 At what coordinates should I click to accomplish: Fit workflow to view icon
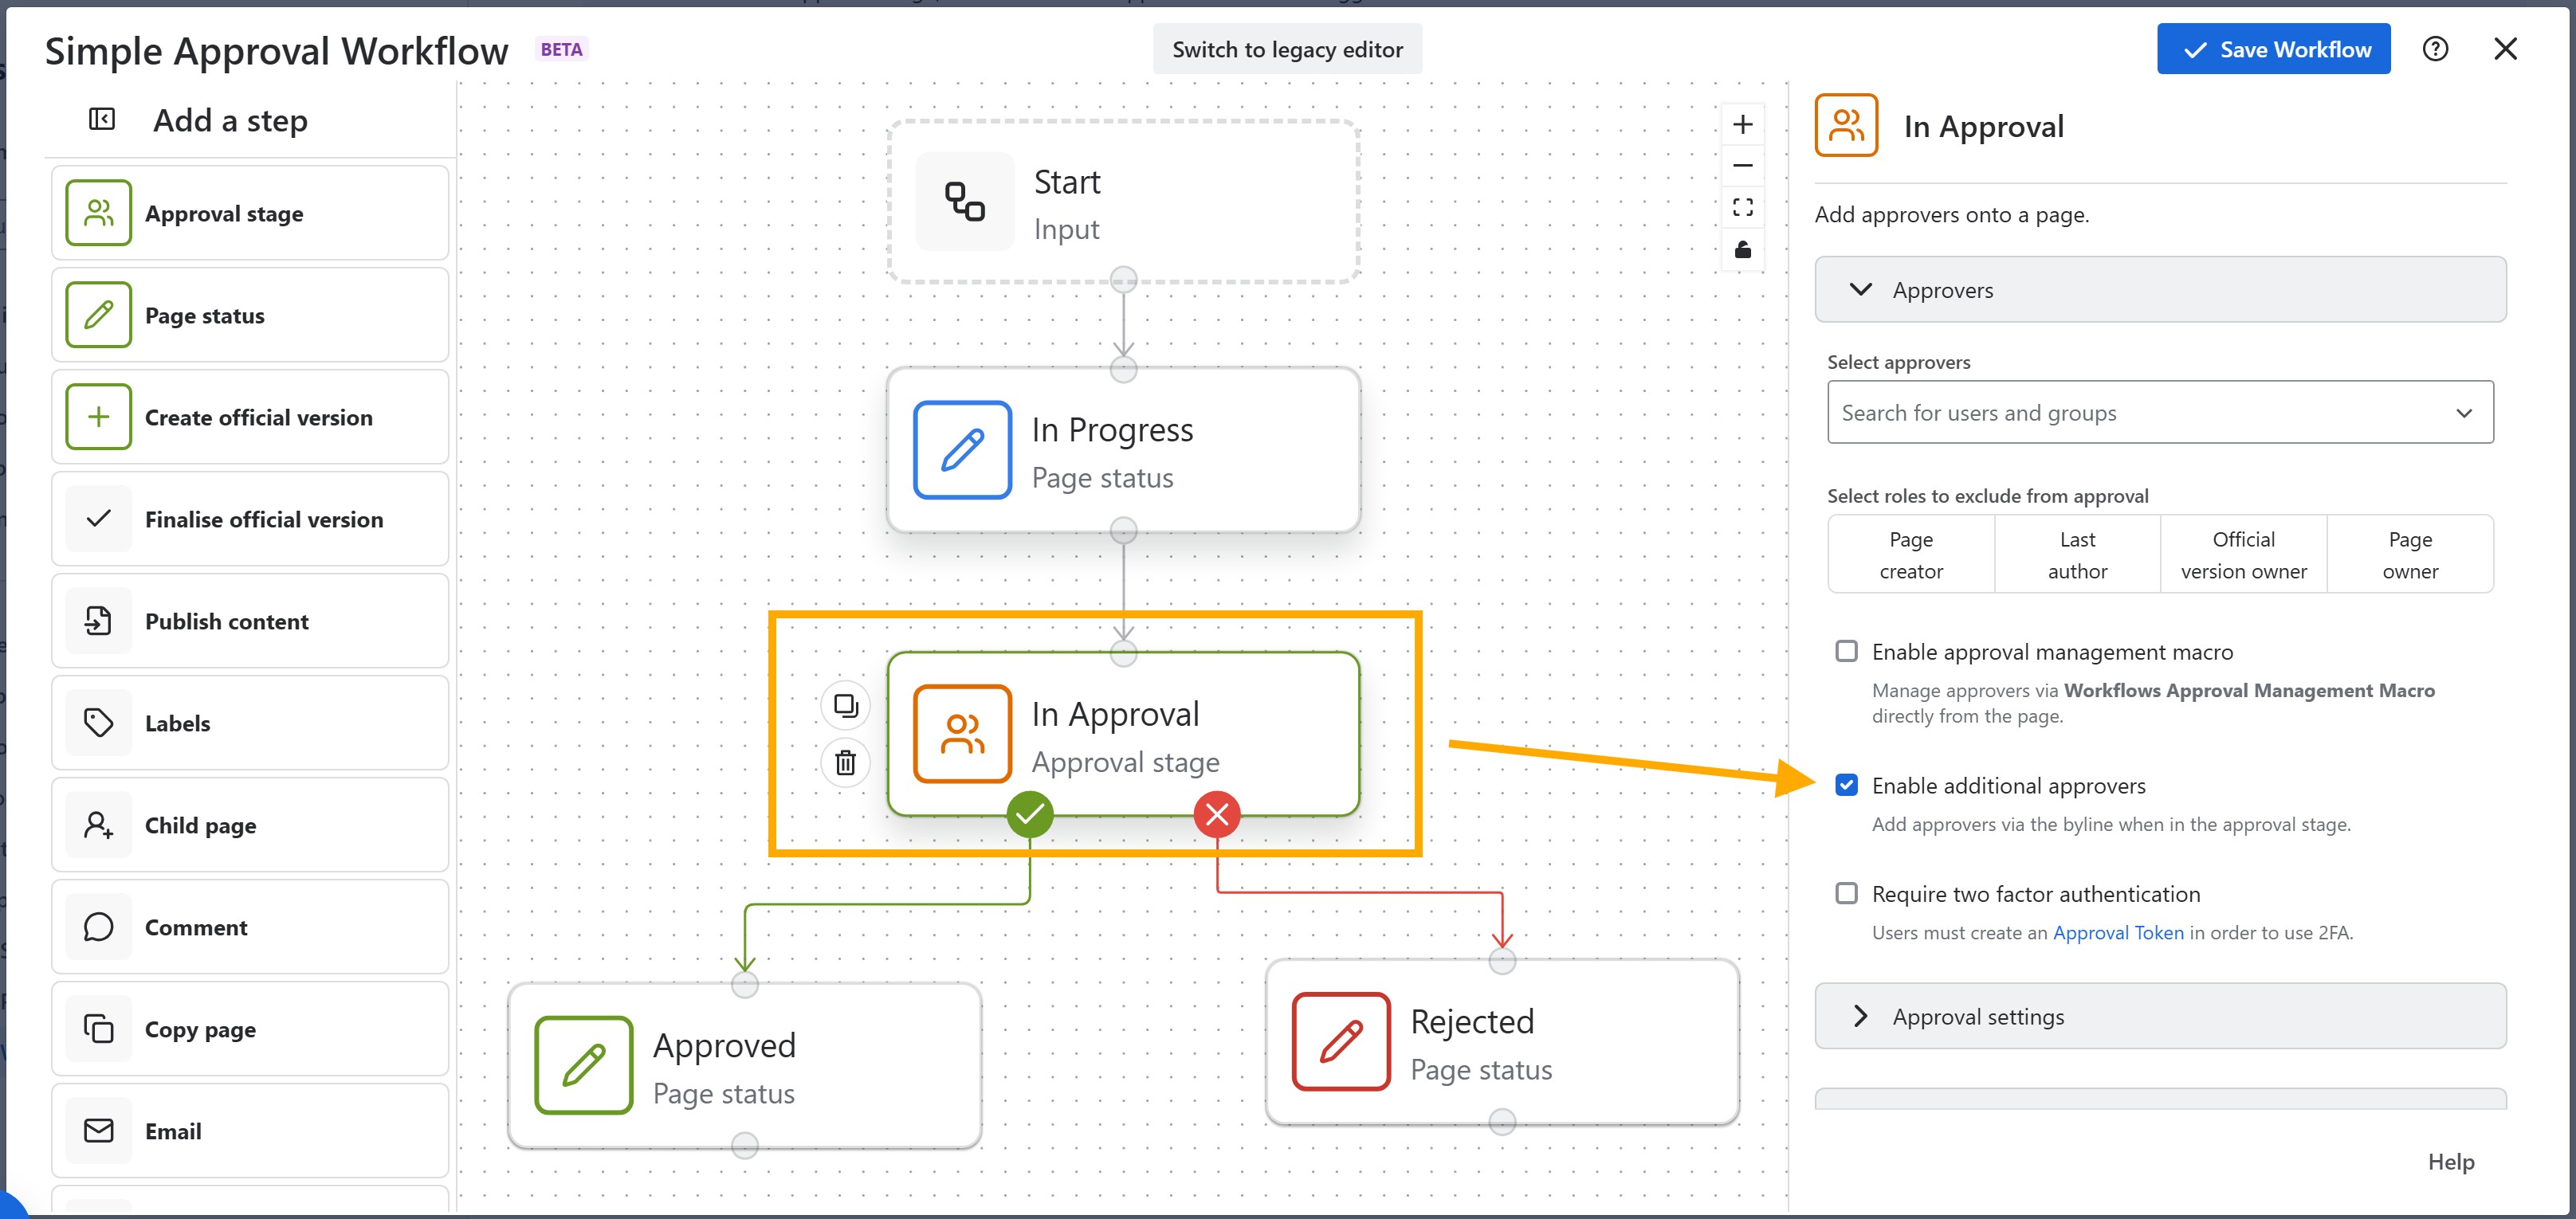coord(1742,207)
